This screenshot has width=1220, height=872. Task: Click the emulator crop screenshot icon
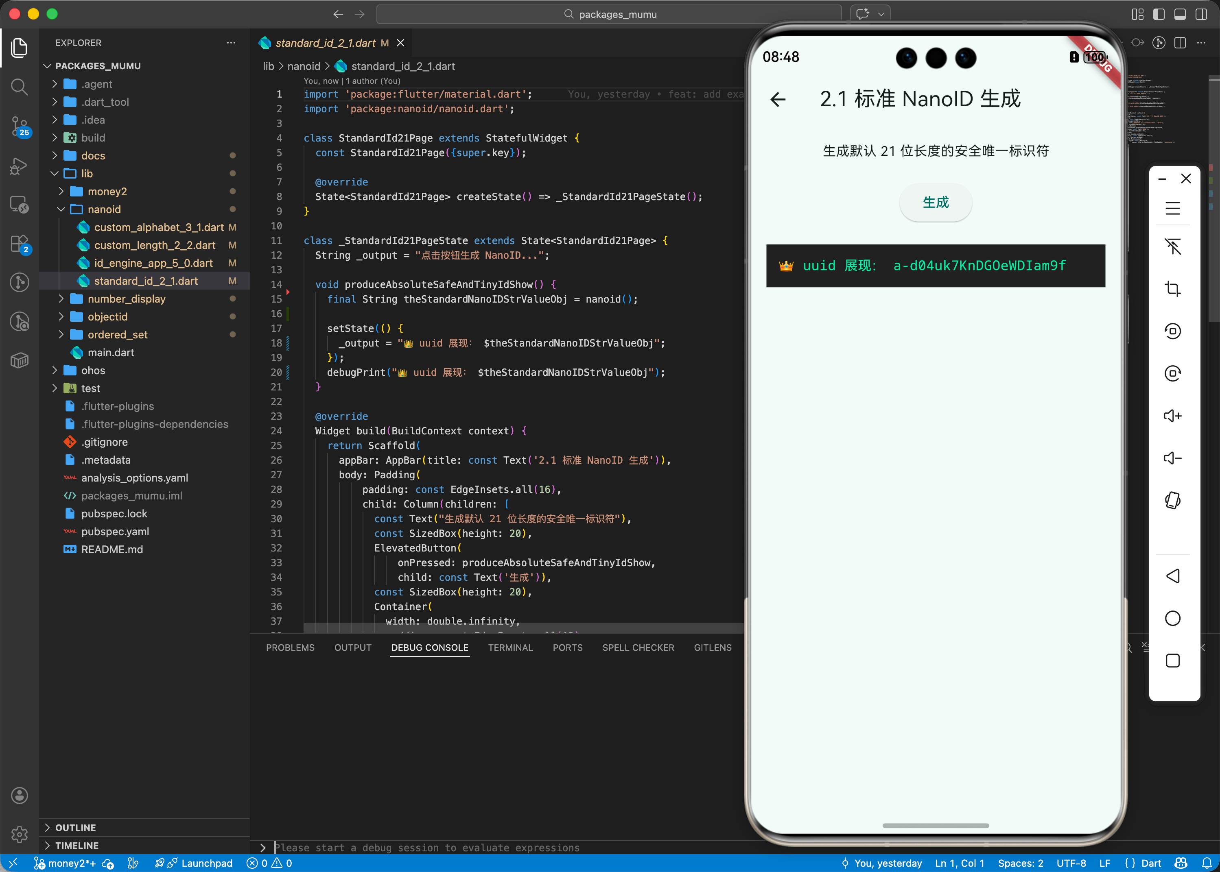click(x=1172, y=289)
